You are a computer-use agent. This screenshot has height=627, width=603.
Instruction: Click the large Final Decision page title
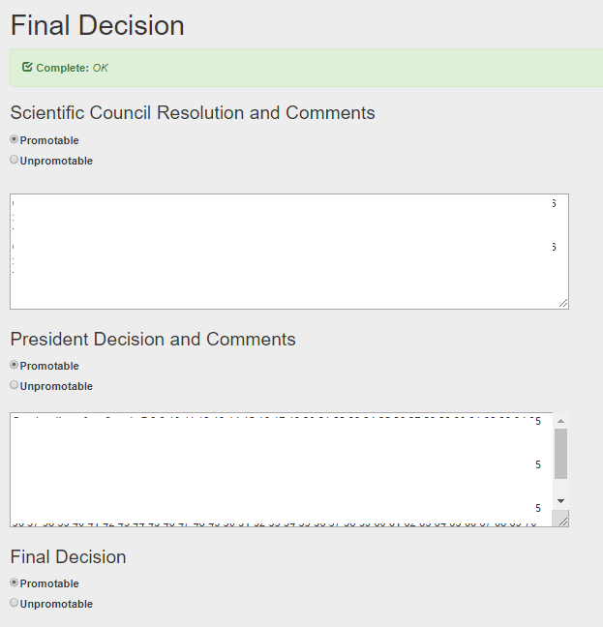97,25
